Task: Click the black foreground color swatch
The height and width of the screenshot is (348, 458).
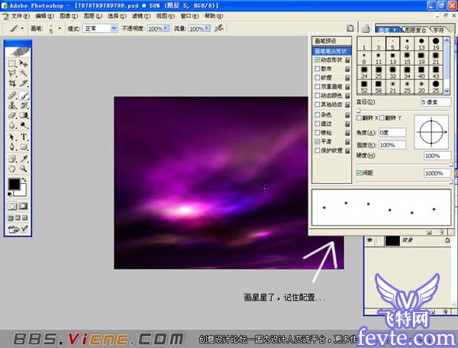Action: click(14, 185)
